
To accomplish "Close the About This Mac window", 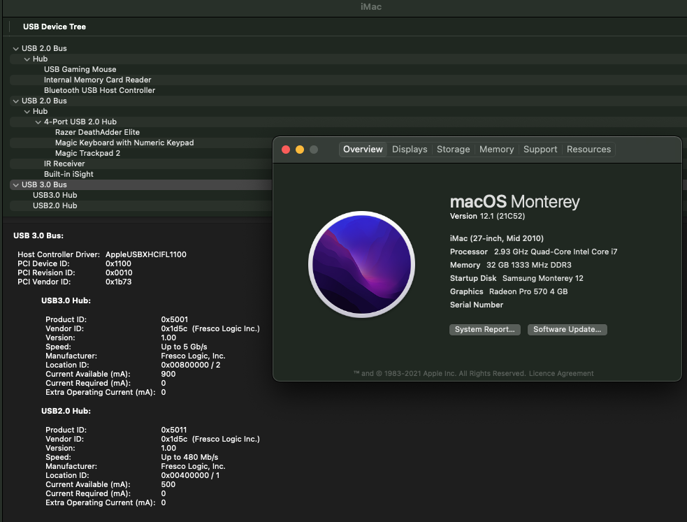I will click(x=286, y=150).
